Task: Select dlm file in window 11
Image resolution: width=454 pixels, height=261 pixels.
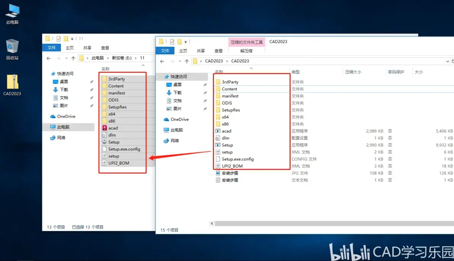Action: click(112, 135)
